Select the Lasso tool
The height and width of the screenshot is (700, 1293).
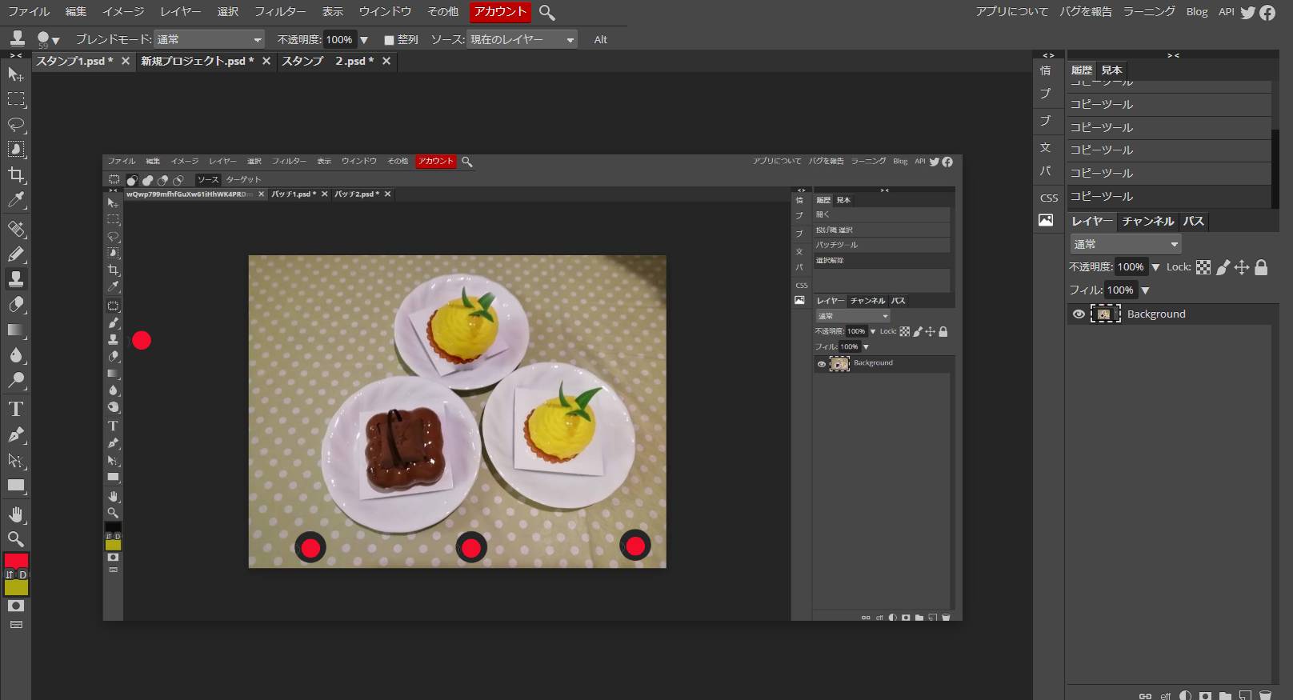click(16, 125)
